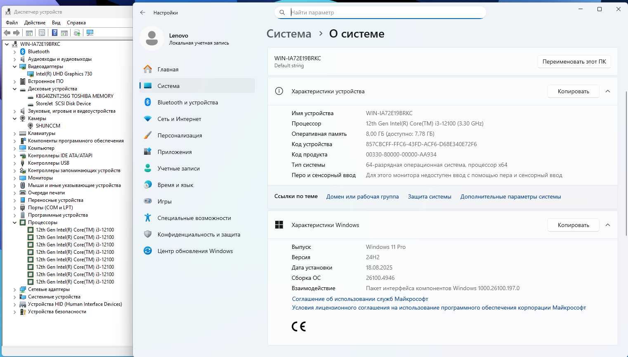
Task: Click the SHUNCCM camera device icon
Action: pyautogui.click(x=31, y=126)
